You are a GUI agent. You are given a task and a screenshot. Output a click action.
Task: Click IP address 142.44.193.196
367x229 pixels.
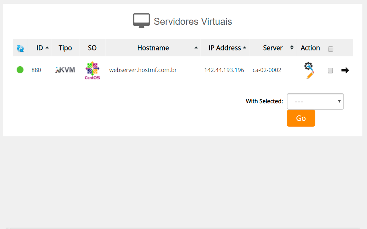point(224,70)
